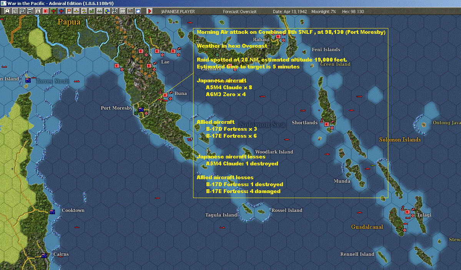This screenshot has height=270, width=461.
Task: Click the OP toolbar button
Action: coord(122,11)
